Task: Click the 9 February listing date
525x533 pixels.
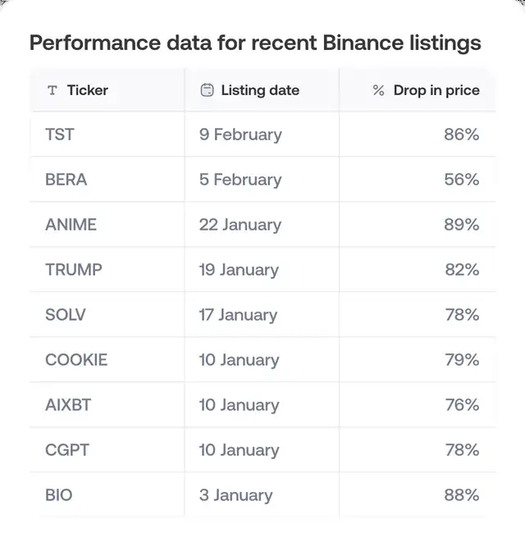Action: 240,134
